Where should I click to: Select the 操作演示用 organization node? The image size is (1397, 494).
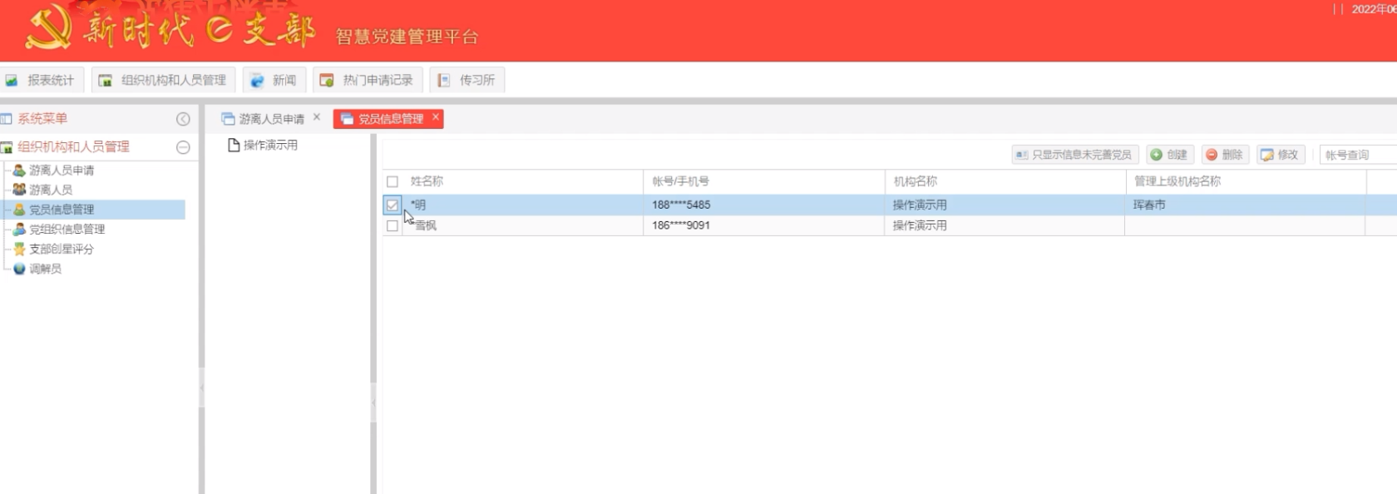point(269,146)
